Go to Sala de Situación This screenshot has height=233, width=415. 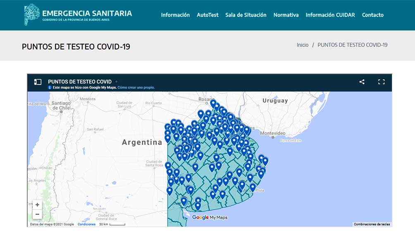click(x=246, y=15)
